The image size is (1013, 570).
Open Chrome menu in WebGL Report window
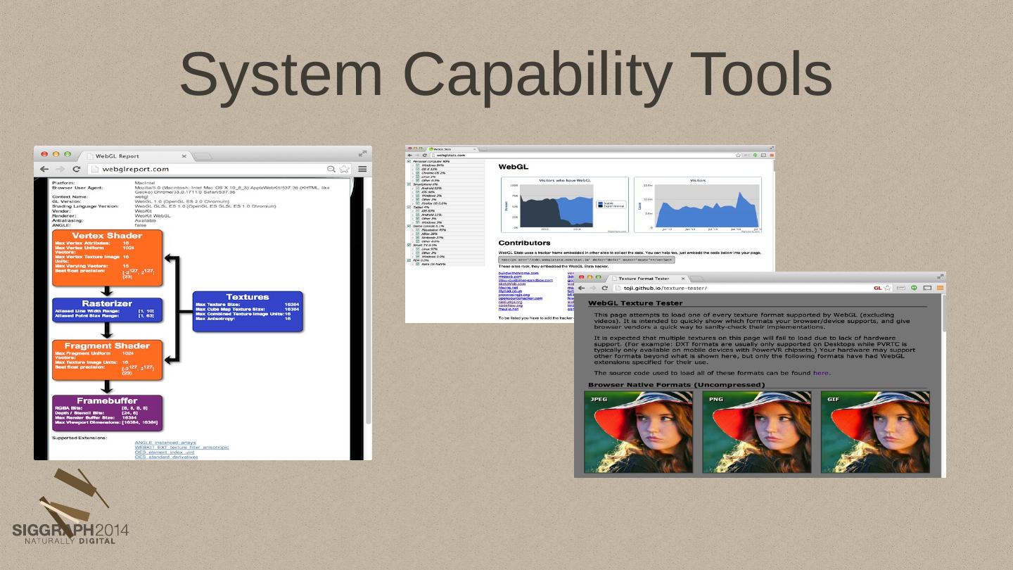point(362,169)
